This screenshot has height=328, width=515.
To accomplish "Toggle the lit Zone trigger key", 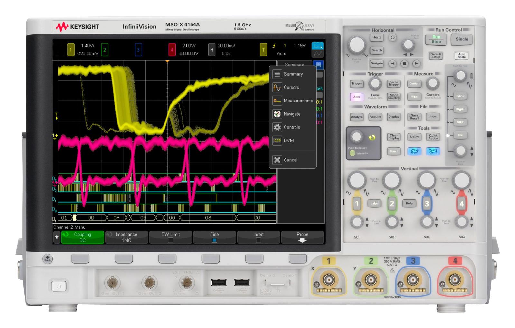I will point(357,97).
